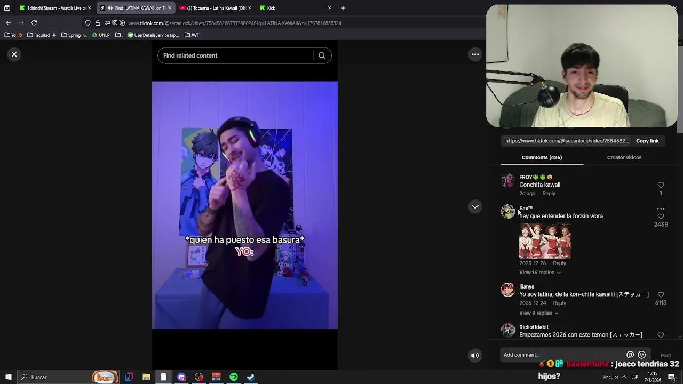Close the TikTok video viewer with the X icon
The width and height of the screenshot is (683, 384).
(x=14, y=54)
